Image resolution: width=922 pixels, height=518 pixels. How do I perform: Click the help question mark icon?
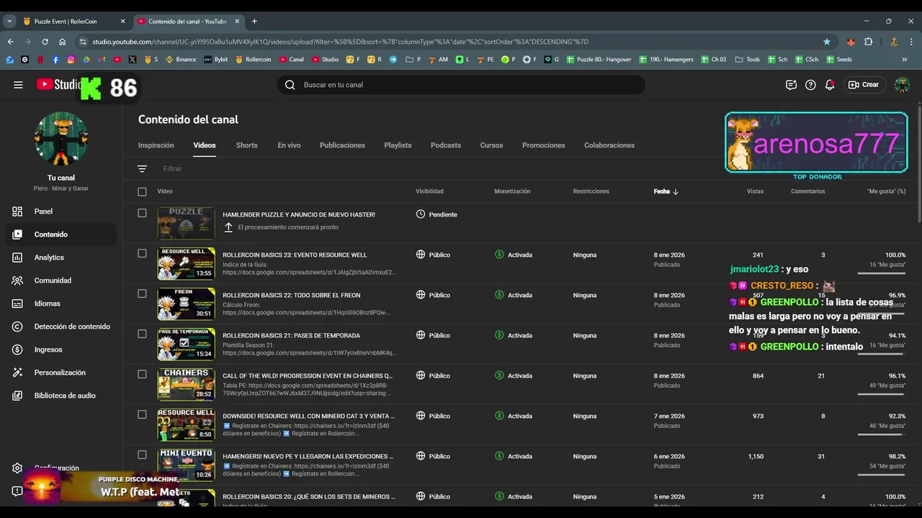[810, 85]
